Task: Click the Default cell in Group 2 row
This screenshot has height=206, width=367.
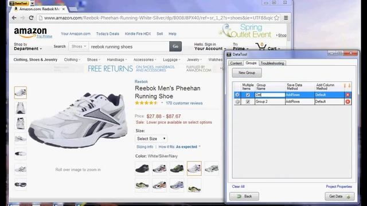Action: click(329, 102)
